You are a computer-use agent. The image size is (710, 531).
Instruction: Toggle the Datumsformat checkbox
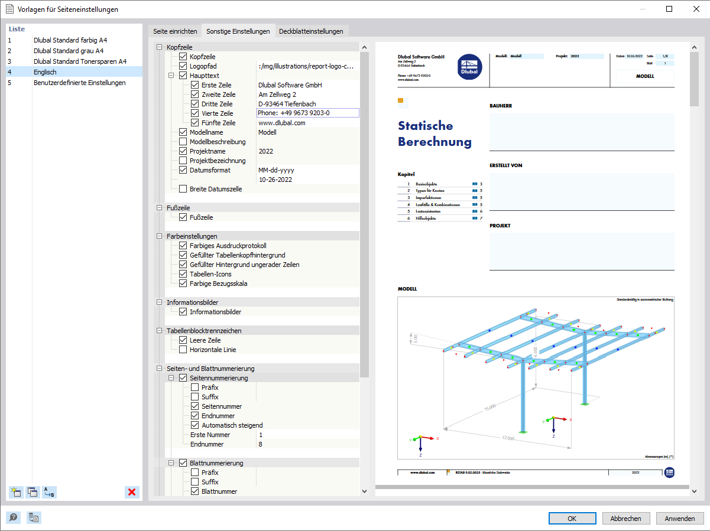click(183, 170)
